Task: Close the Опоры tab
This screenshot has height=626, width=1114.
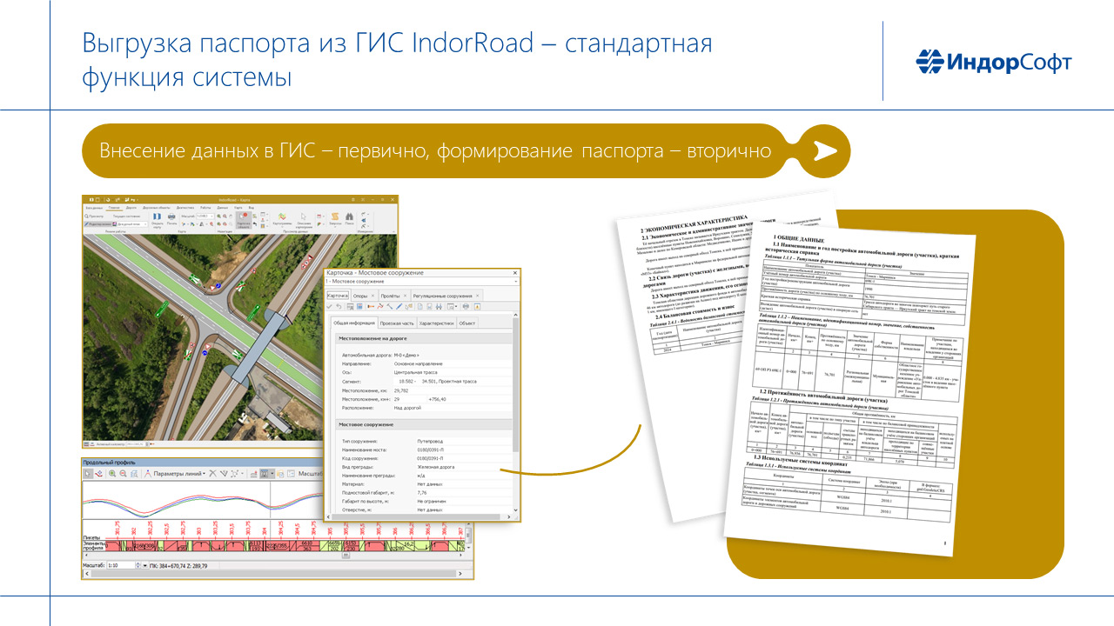Action: tap(372, 296)
